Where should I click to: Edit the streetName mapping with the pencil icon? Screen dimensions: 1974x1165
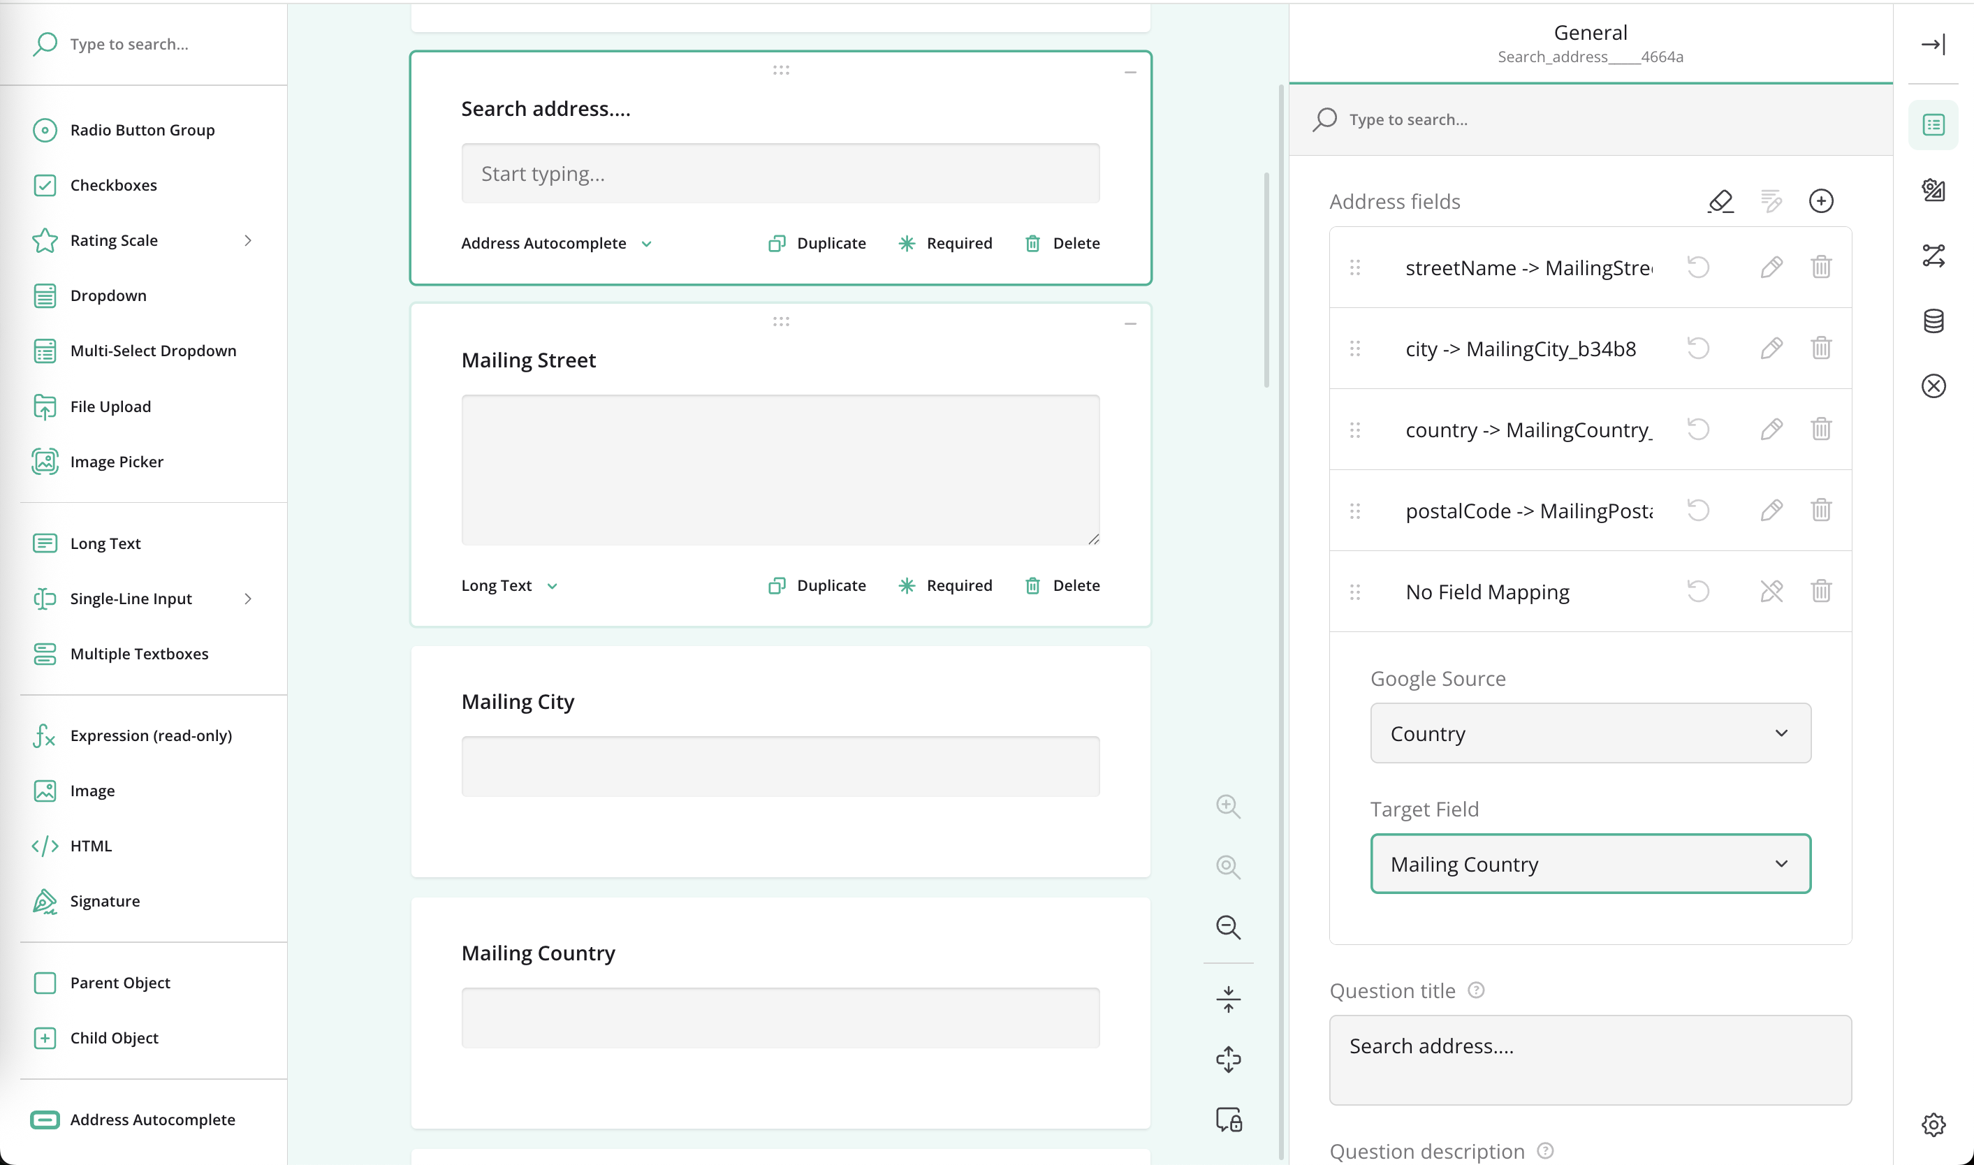point(1771,267)
